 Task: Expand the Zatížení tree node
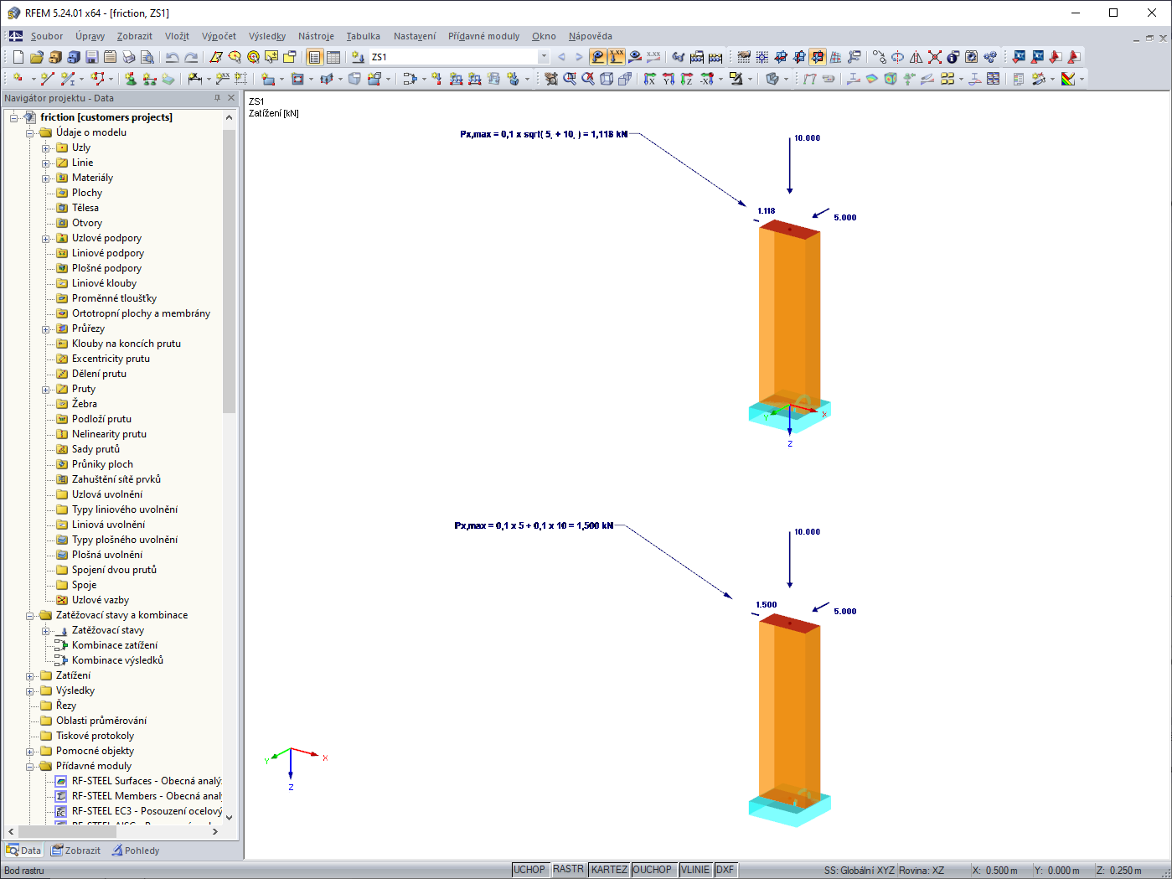[30, 676]
